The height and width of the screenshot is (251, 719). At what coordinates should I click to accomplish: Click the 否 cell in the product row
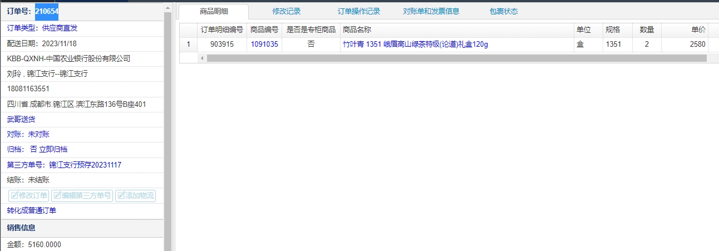click(311, 45)
